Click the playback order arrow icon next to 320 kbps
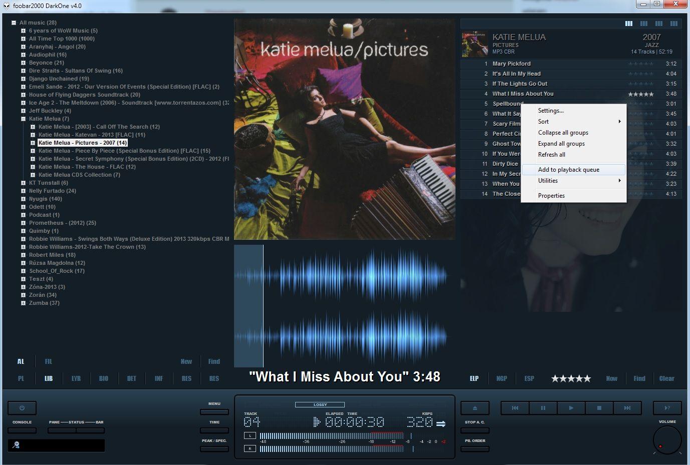Screen dimensions: 690x465 pos(441,424)
